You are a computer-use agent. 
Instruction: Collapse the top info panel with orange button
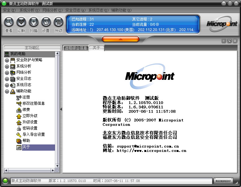click(120, 39)
